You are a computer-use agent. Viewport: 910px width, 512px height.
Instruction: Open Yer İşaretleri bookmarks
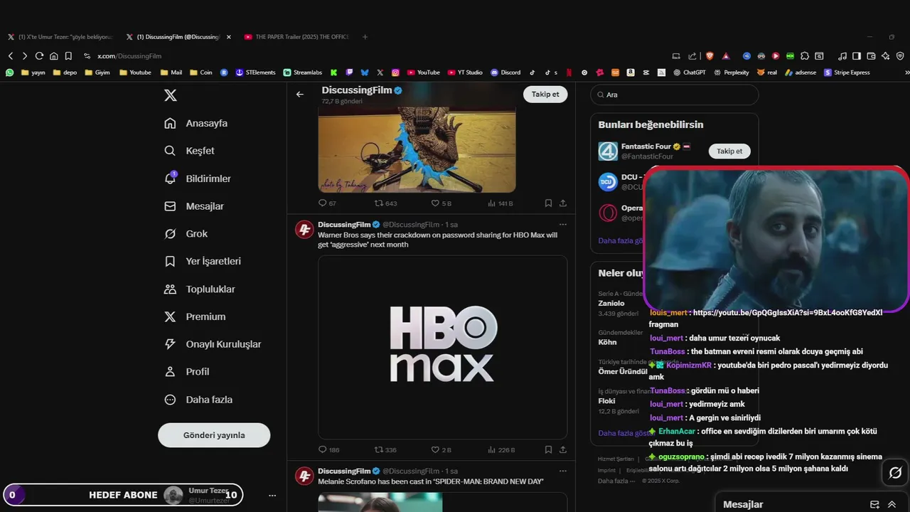[203, 261]
